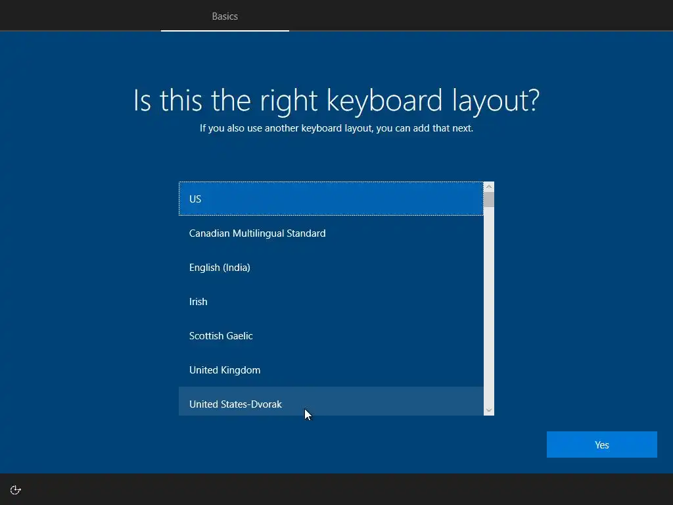Click the keyboard list scrollbar thumb
Image resolution: width=673 pixels, height=505 pixels.
(x=489, y=200)
